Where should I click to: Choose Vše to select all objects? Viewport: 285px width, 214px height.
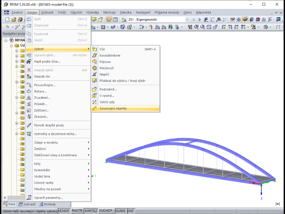125,49
